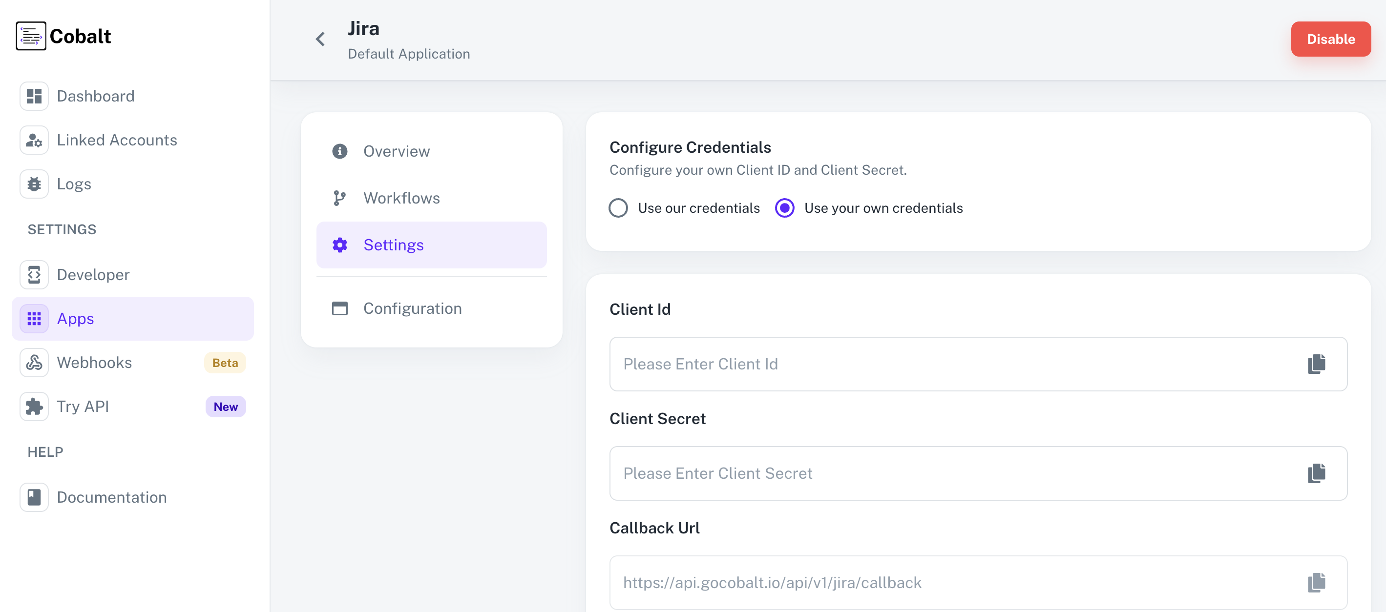
Task: Select the Webhooks icon
Action: (33, 363)
